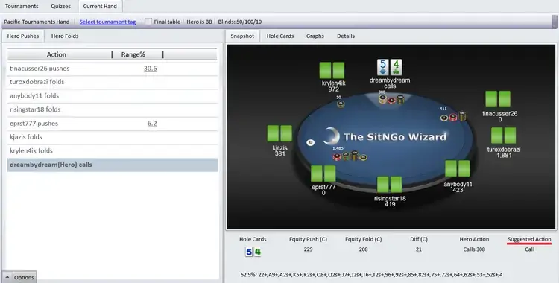
Task: Click krylen4ik's face-down cards
Action: 332,70
